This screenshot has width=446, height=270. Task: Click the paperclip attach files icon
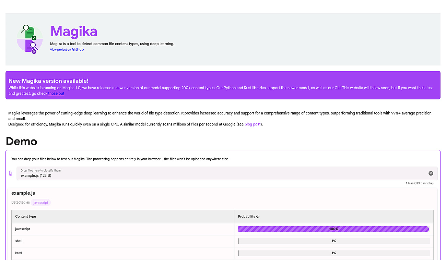pos(11,173)
